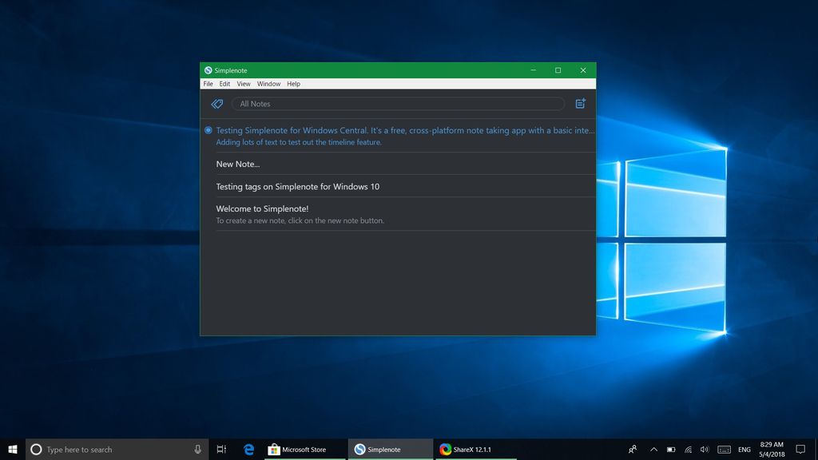This screenshot has height=460, width=818.
Task: View battery status in the system tray
Action: pos(670,449)
